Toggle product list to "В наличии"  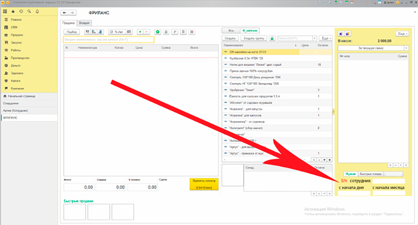tap(250, 31)
